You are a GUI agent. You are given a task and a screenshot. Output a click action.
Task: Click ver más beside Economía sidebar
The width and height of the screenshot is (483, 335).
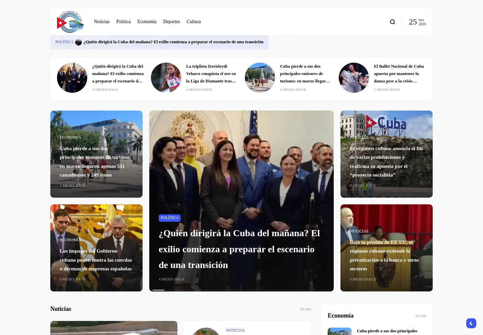pyautogui.click(x=421, y=316)
